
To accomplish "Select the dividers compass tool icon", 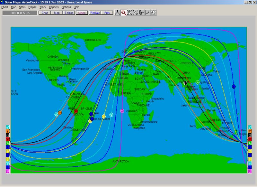I will click(x=118, y=13).
